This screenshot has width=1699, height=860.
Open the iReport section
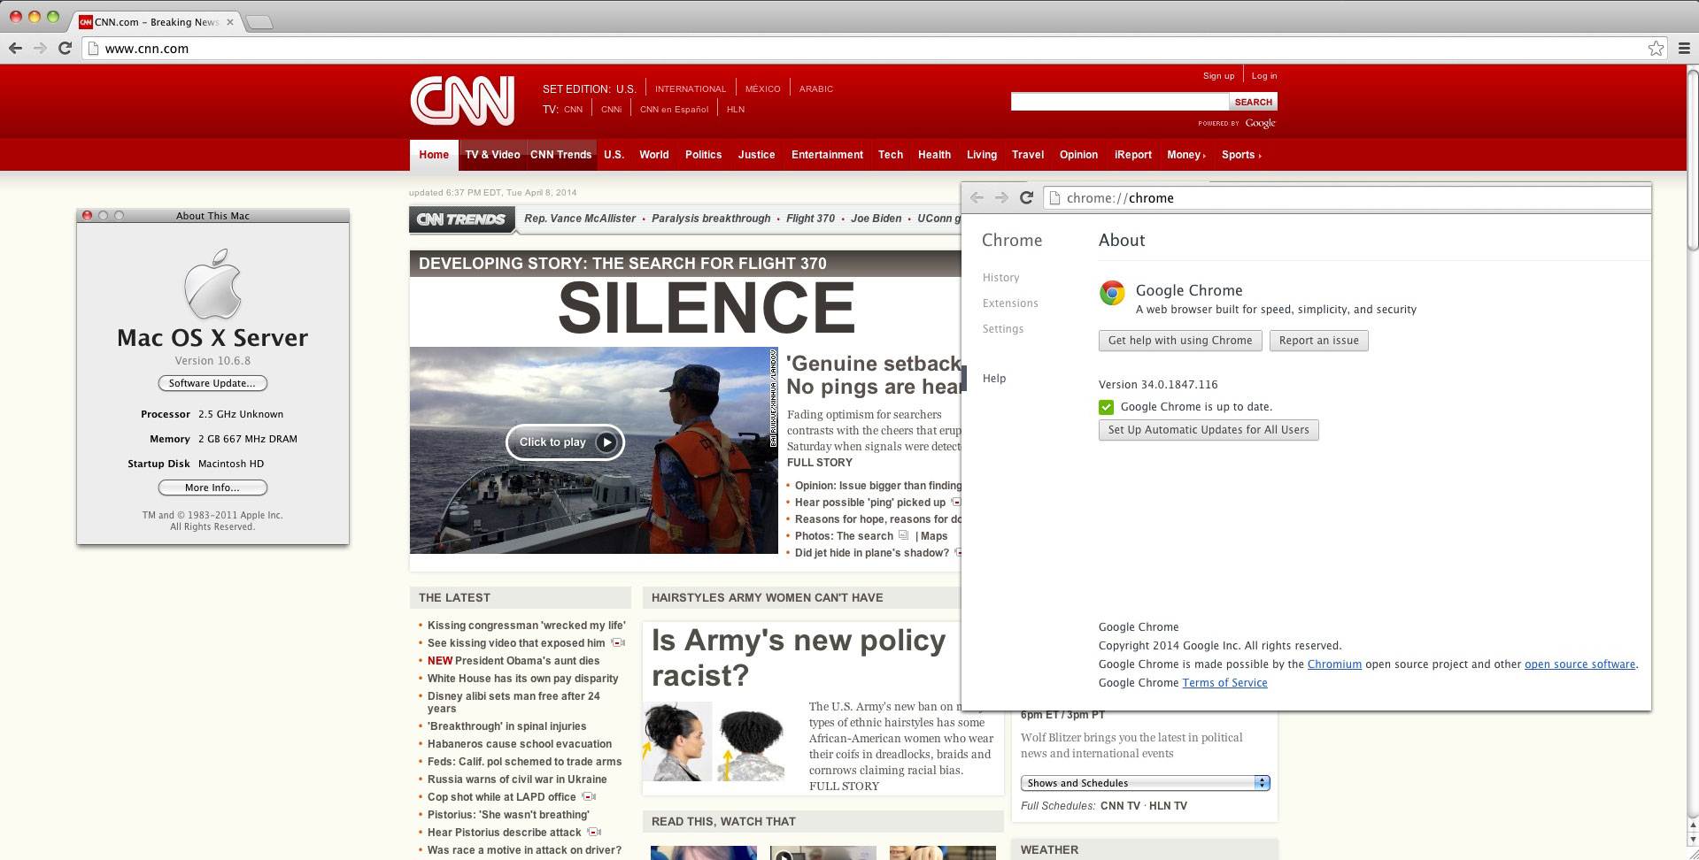coord(1133,155)
